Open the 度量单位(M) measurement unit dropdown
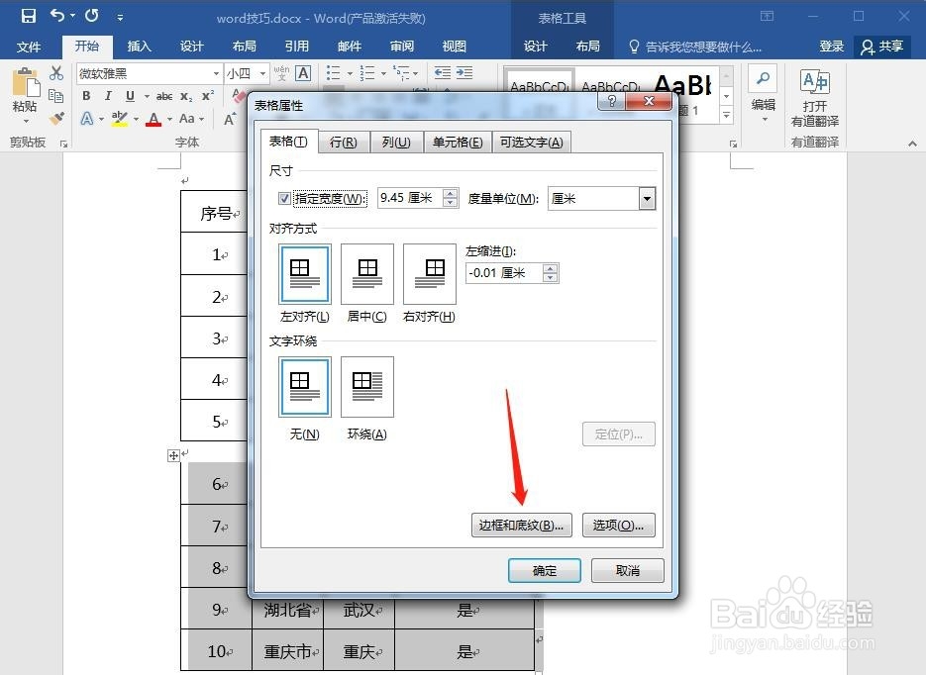The image size is (926, 675). (648, 198)
